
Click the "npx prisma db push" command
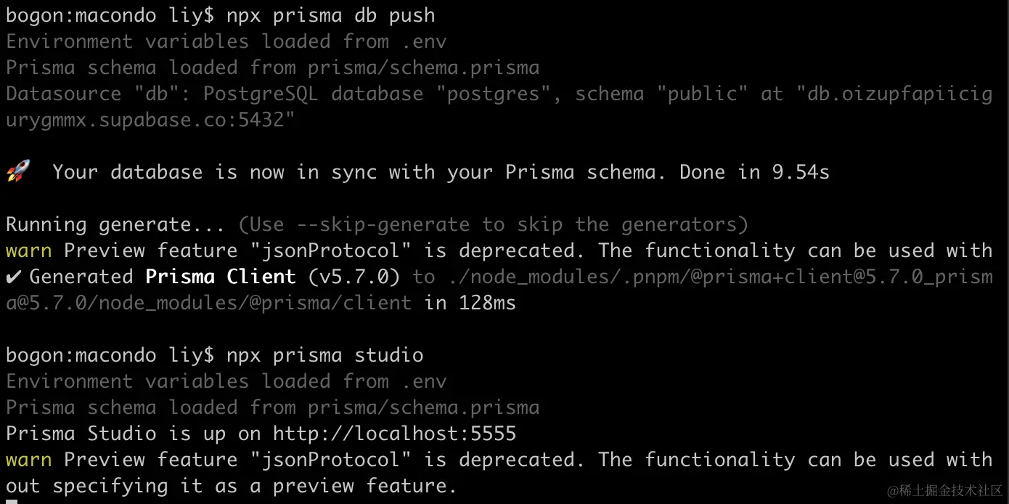pyautogui.click(x=330, y=15)
